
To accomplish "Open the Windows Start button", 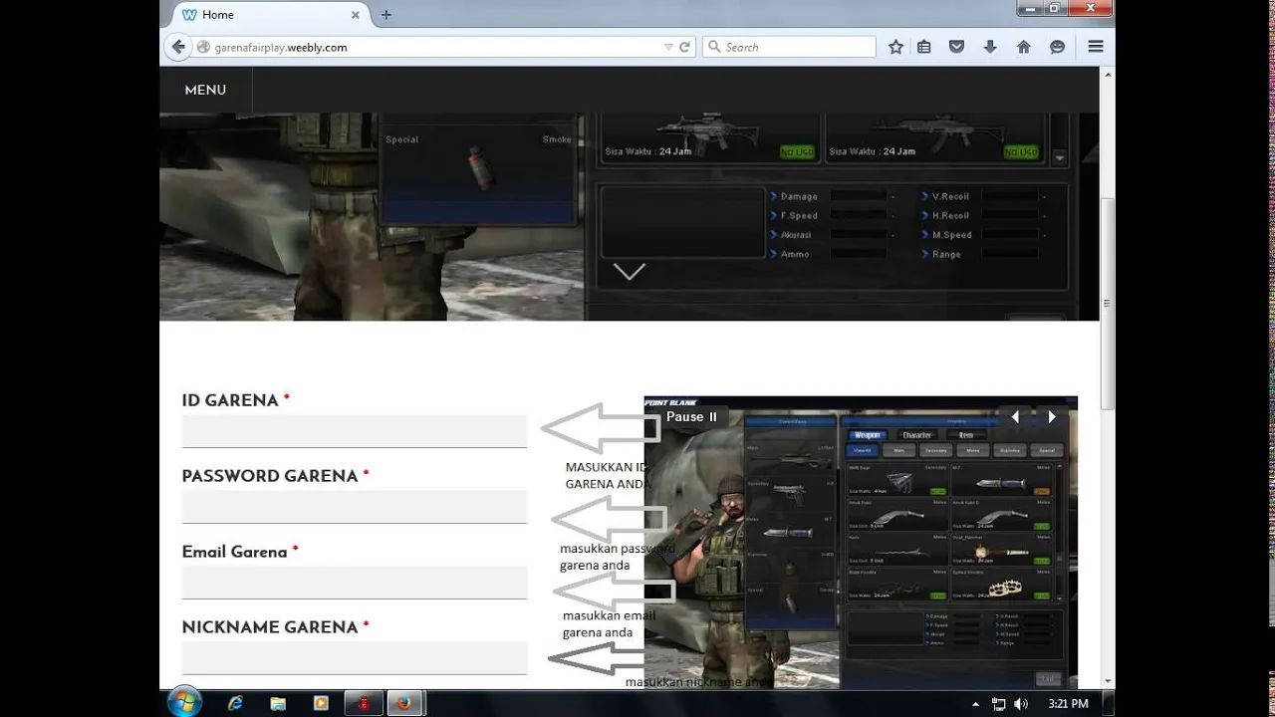I will (185, 703).
